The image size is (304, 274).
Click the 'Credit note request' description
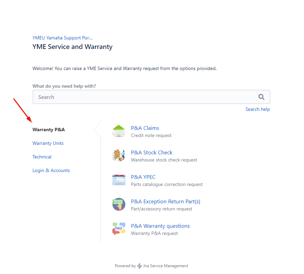click(x=151, y=135)
